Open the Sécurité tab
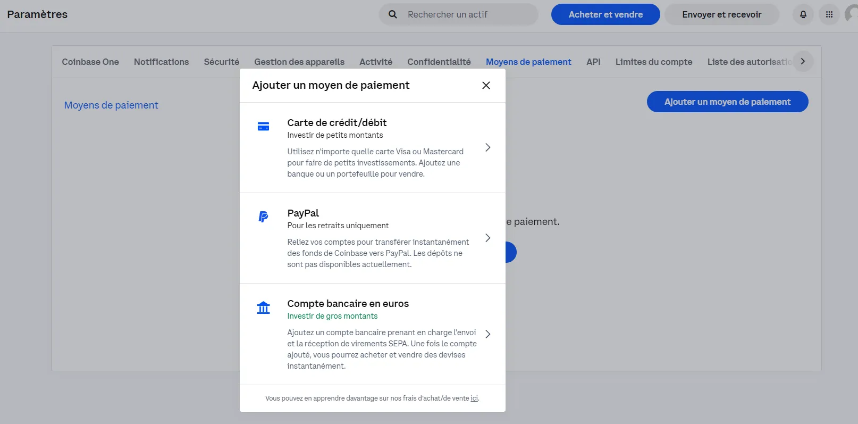The height and width of the screenshot is (424, 858). (222, 62)
